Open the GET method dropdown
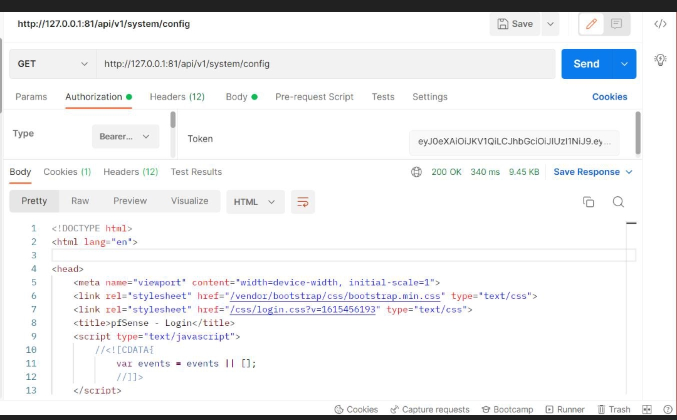 coord(52,63)
